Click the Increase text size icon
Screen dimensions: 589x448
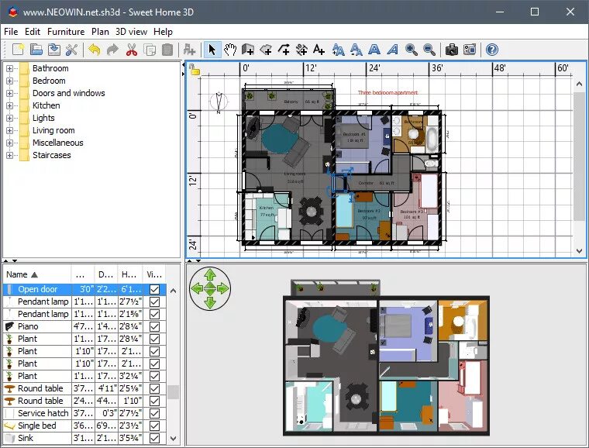pyautogui.click(x=338, y=50)
